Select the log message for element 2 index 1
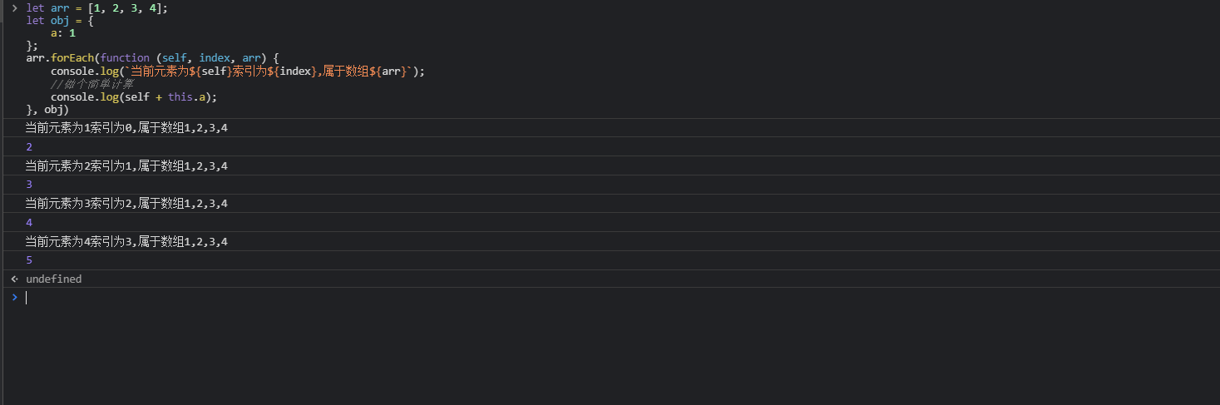This screenshot has width=1220, height=405. click(126, 166)
